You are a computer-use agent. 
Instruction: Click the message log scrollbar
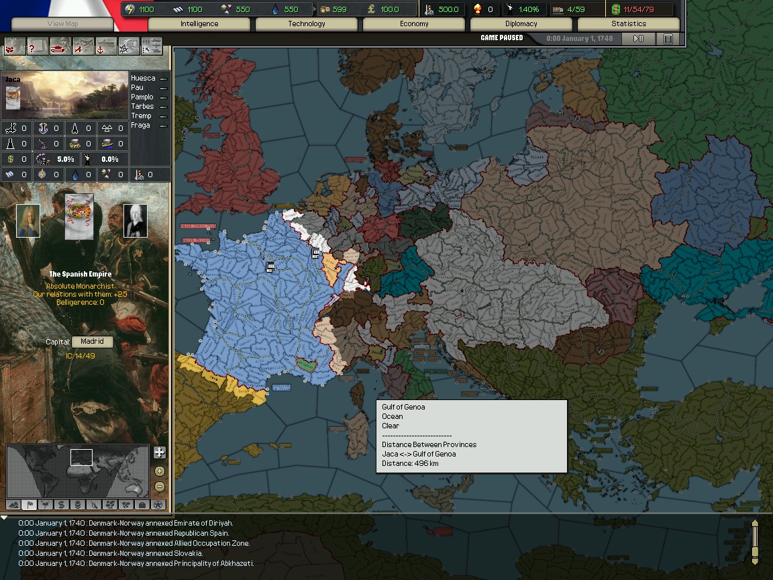coord(755,541)
